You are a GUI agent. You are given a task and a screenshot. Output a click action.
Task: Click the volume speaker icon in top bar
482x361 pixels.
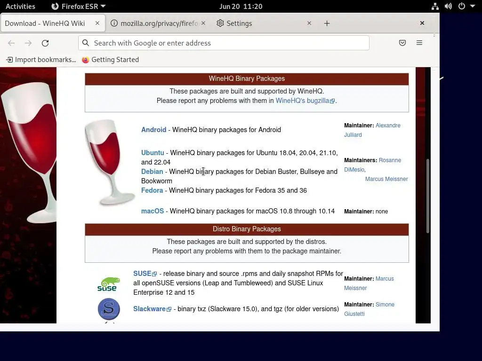pyautogui.click(x=448, y=6)
